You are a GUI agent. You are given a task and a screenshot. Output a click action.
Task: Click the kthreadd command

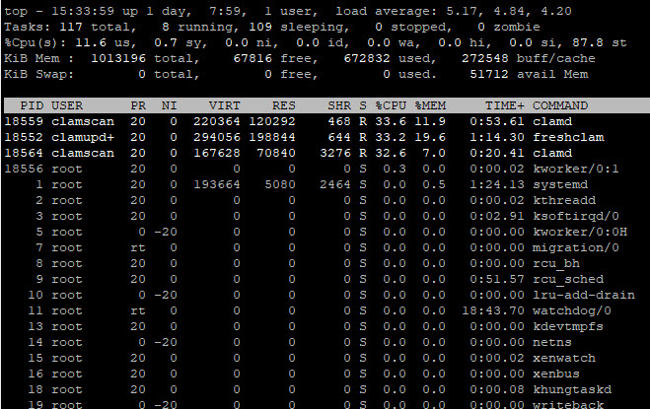click(x=564, y=200)
